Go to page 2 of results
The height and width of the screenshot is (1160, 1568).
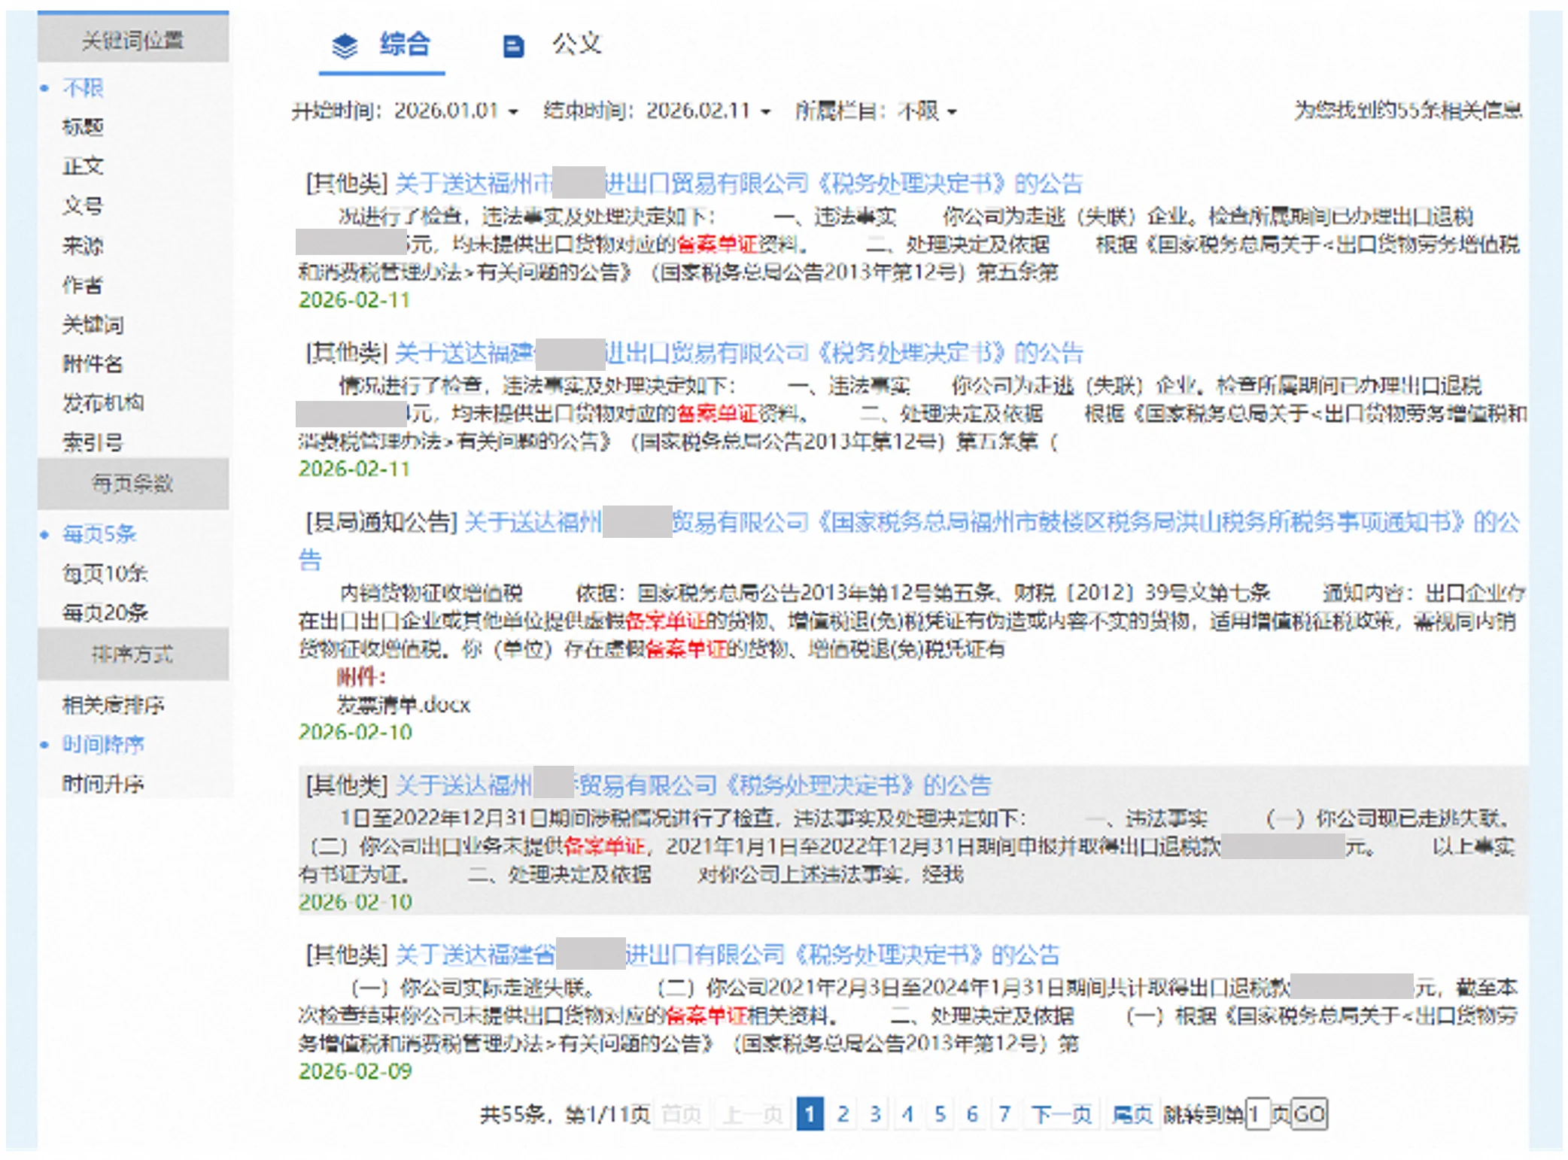[x=843, y=1114]
